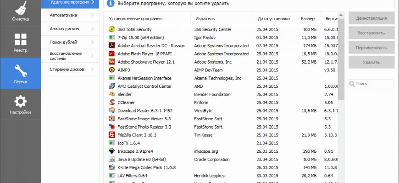Select the Inkscape 0.91pre4 name

tap(135, 151)
